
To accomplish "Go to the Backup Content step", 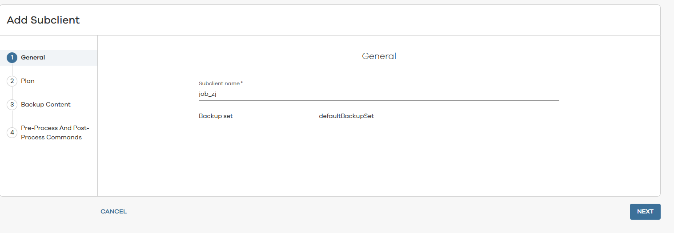I will [x=46, y=105].
